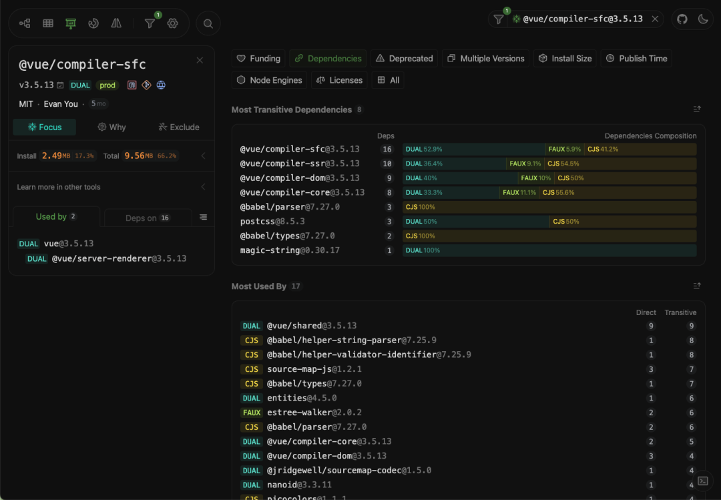Toggle Exclude for this package
This screenshot has height=500, width=721.
[179, 127]
